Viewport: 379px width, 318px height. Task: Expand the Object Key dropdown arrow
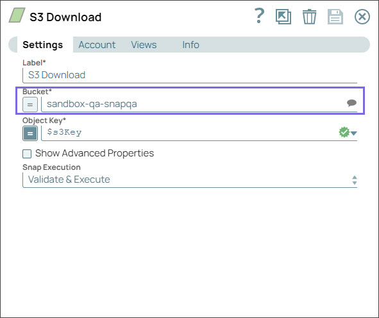click(354, 133)
